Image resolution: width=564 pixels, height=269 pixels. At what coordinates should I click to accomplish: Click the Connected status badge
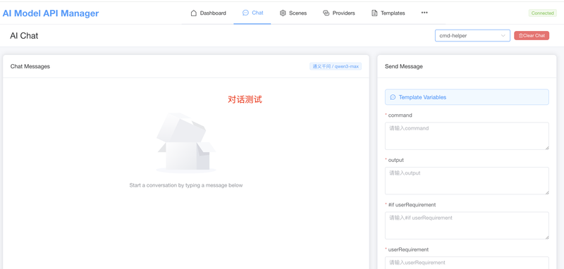click(542, 13)
